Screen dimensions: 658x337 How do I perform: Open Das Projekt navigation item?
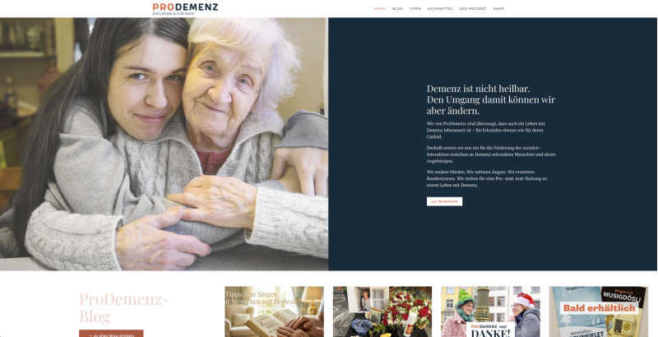point(473,9)
